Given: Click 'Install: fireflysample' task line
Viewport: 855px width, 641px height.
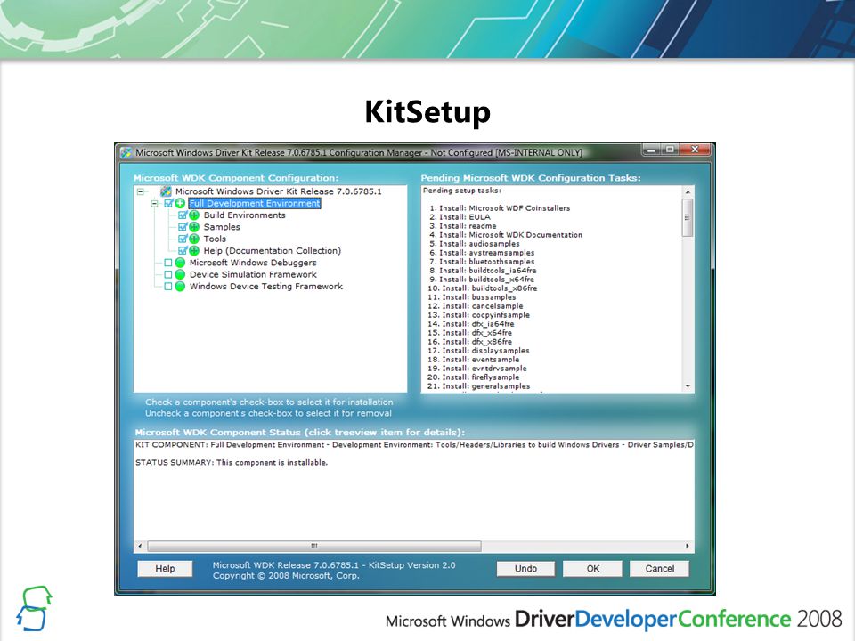Looking at the screenshot, I should tap(473, 377).
